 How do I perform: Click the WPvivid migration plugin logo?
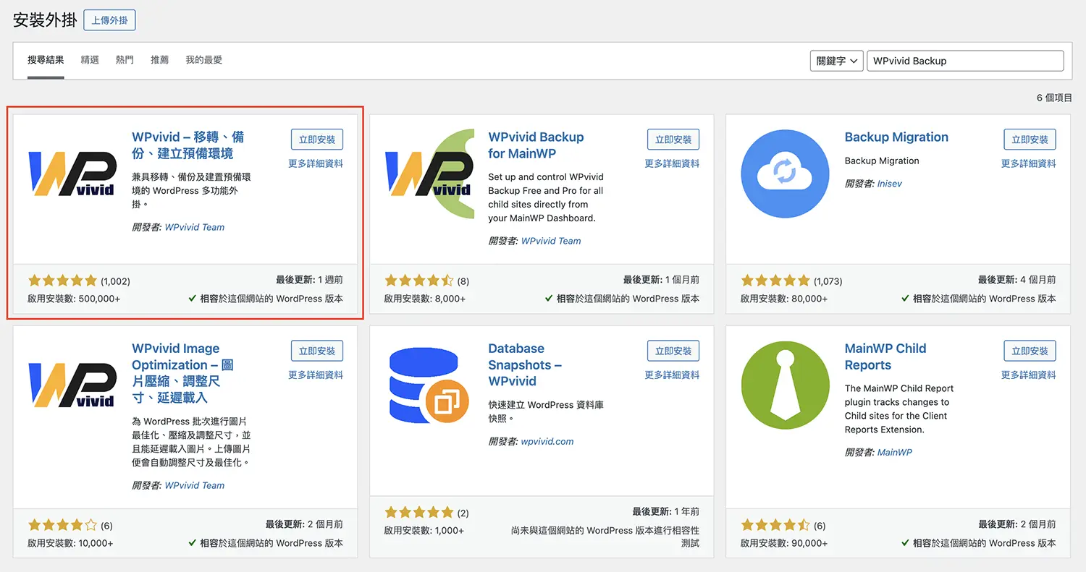[x=72, y=174]
